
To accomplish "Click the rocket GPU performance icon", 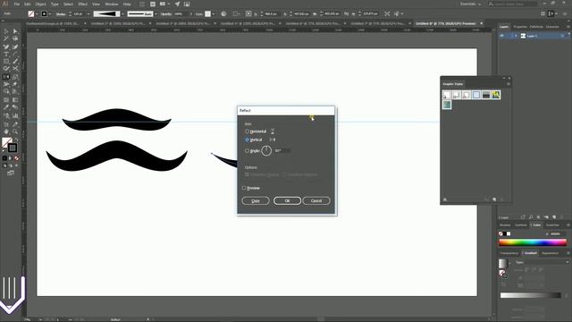I will click(x=177, y=4).
